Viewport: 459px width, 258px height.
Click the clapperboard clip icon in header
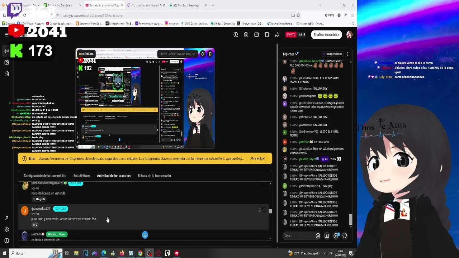tap(256, 35)
